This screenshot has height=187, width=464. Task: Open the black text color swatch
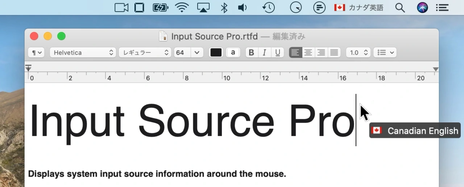[216, 53]
